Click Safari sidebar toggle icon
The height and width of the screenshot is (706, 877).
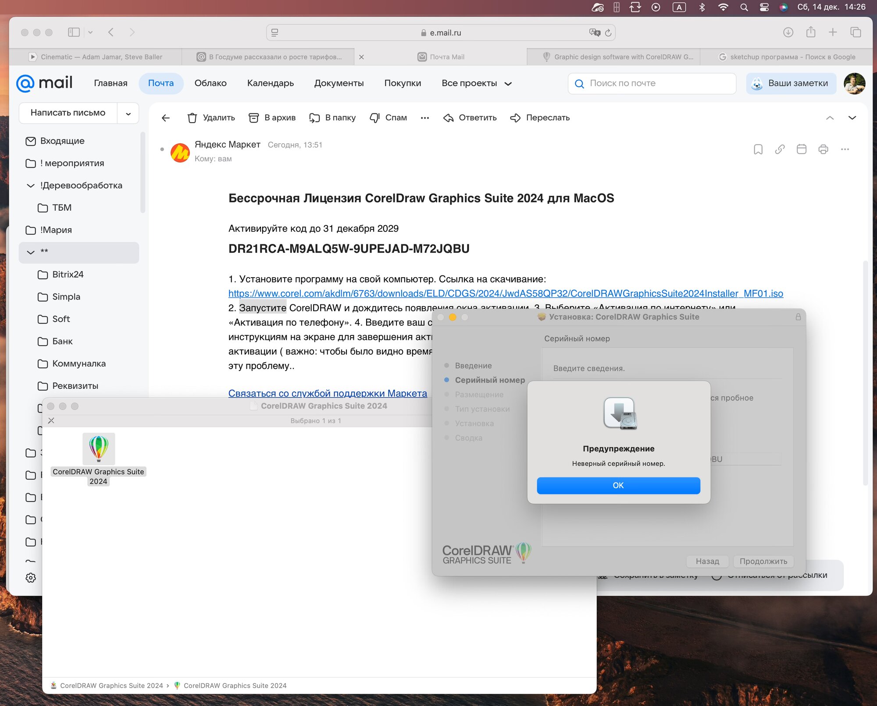coord(74,32)
